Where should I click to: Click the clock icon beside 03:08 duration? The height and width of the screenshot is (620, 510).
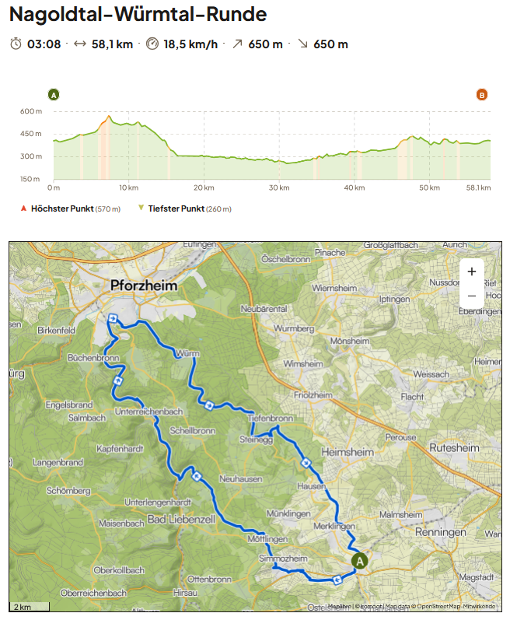tap(16, 44)
